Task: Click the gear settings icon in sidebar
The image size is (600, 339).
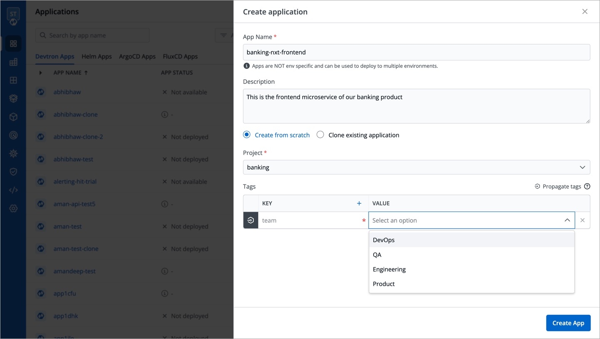Action: coord(13,209)
